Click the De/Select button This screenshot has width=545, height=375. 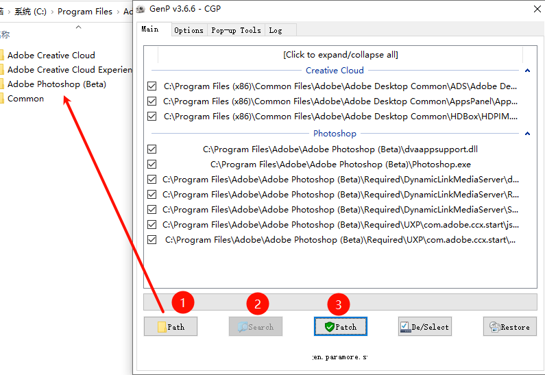tap(425, 326)
